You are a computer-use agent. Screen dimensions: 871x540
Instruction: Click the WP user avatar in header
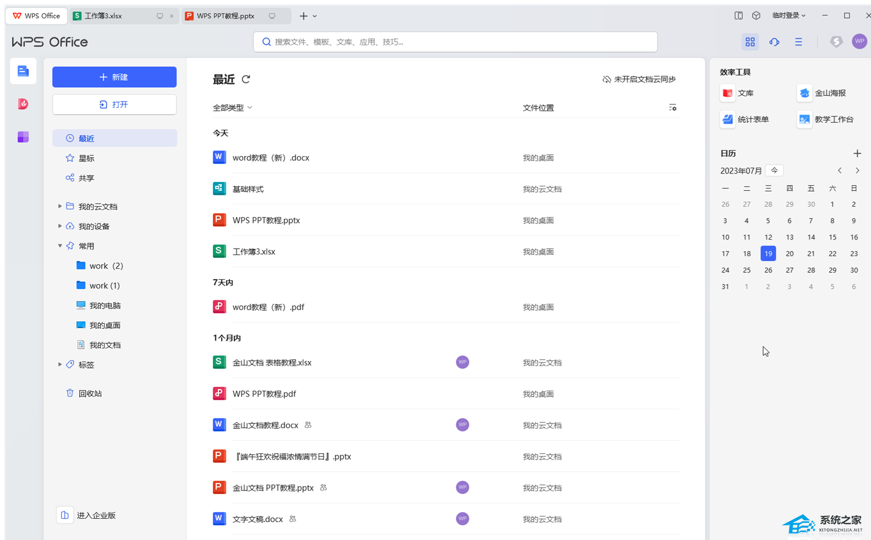click(859, 41)
